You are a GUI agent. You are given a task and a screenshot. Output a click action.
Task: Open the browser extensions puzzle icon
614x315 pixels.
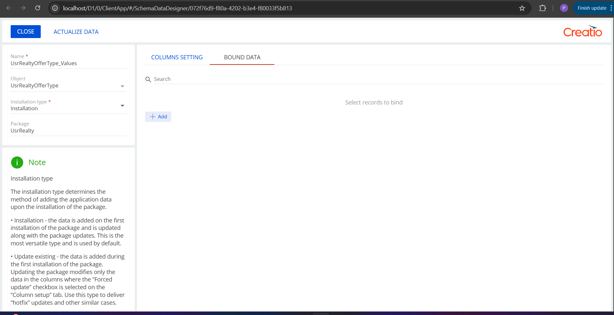pos(543,8)
